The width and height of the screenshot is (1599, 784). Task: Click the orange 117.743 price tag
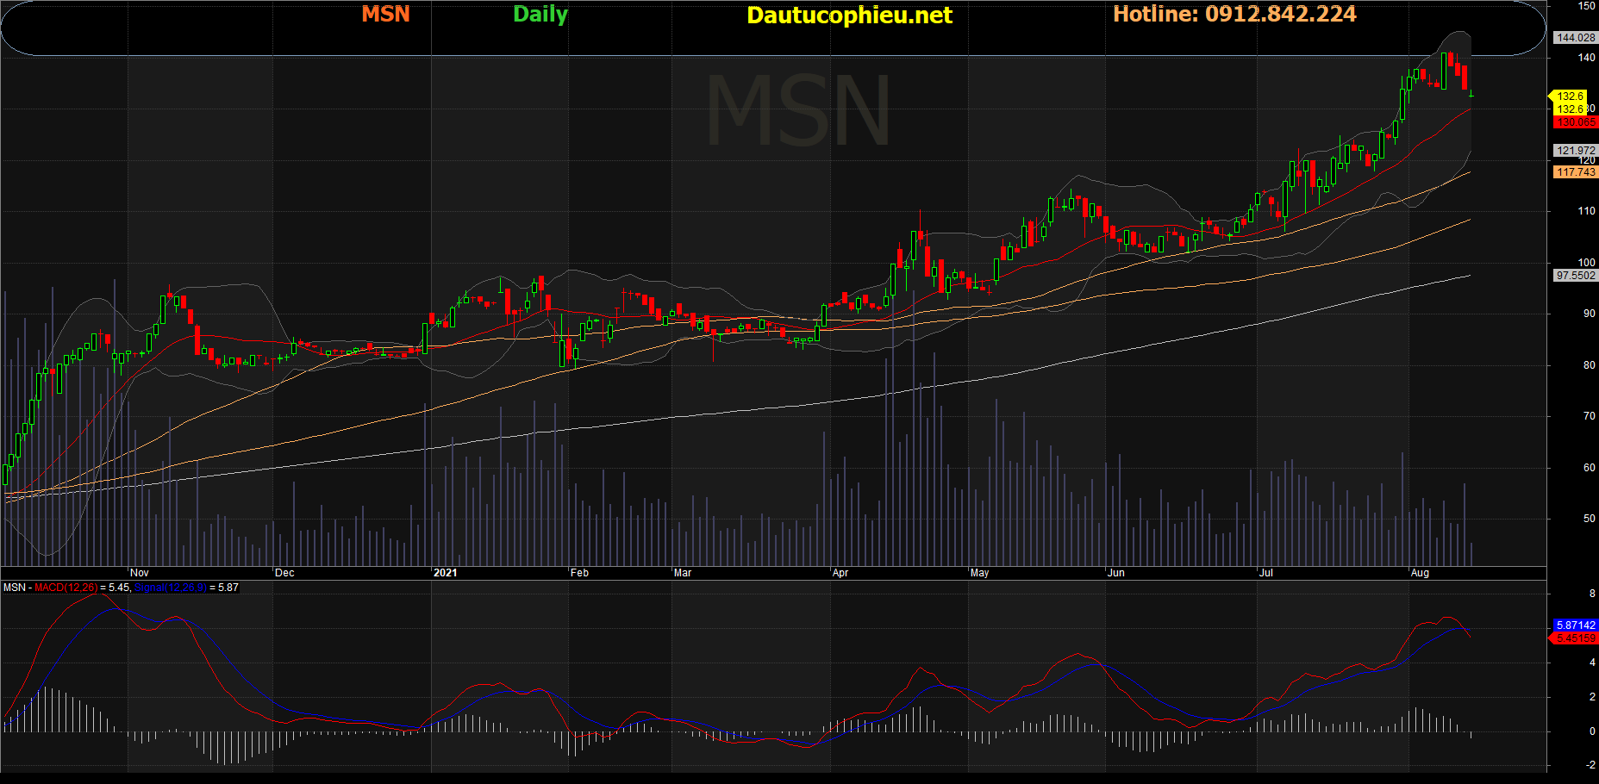(x=1575, y=172)
